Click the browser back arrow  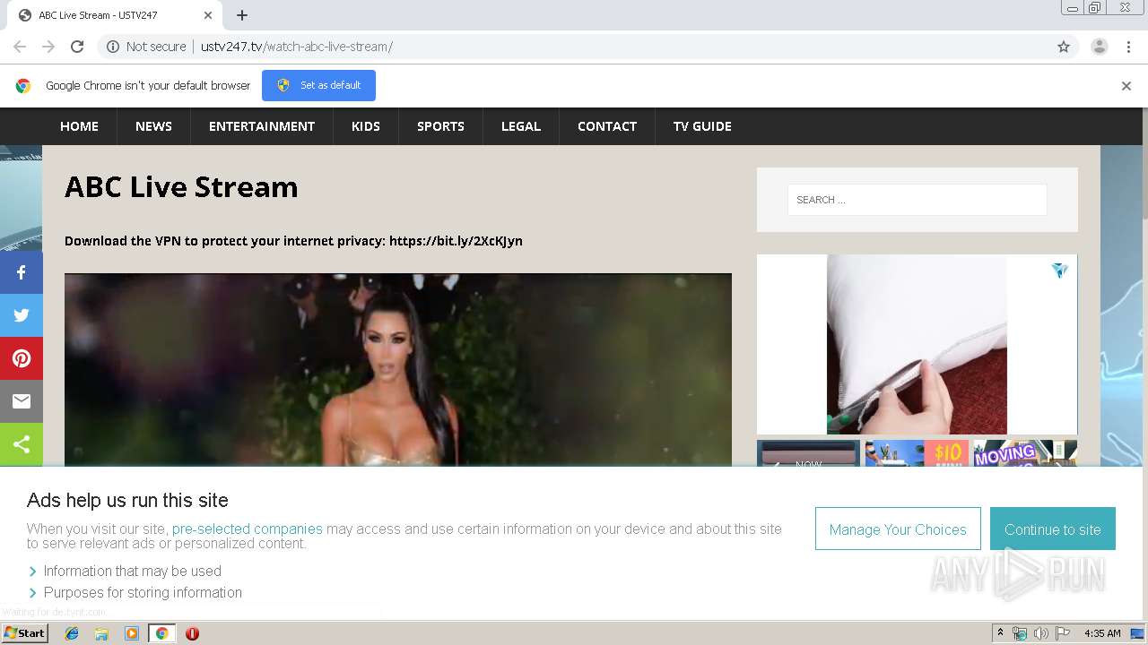(x=20, y=47)
